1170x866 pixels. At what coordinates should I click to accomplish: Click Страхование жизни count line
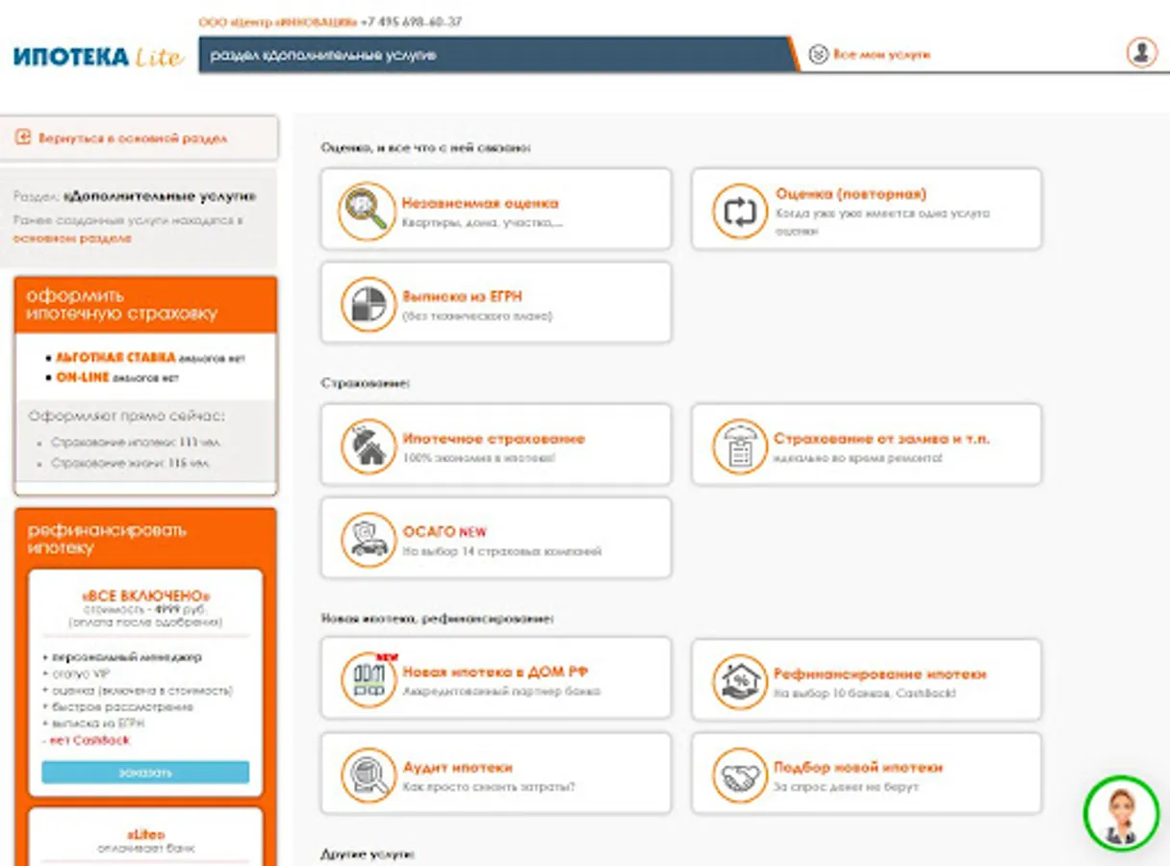(x=130, y=464)
